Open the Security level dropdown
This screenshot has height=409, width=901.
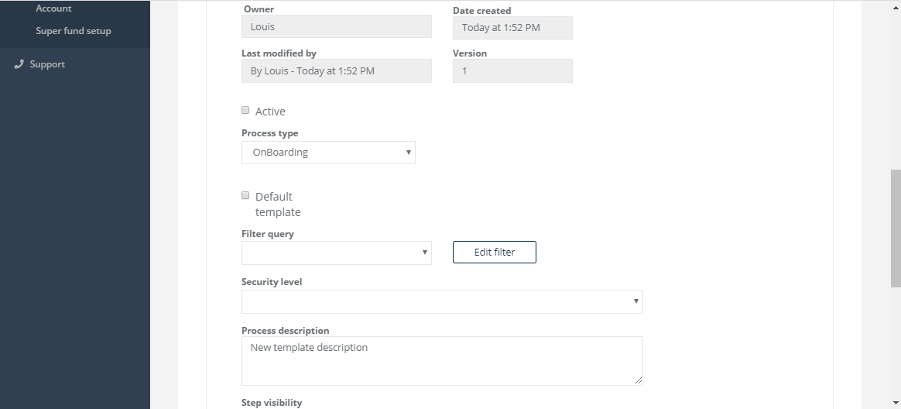tap(442, 301)
